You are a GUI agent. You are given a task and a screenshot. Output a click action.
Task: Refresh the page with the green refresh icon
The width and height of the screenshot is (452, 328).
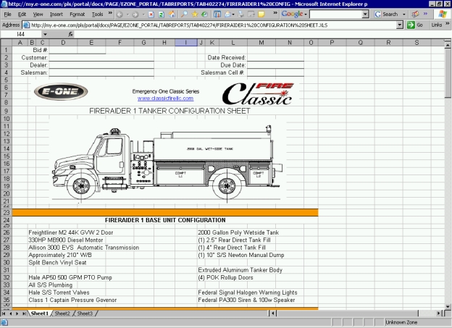pos(162,14)
